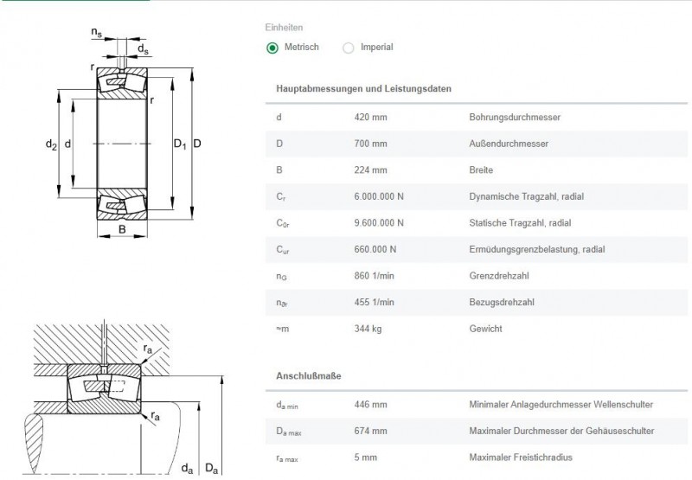Click the da min symbol
The width and height of the screenshot is (692, 480).
287,405
